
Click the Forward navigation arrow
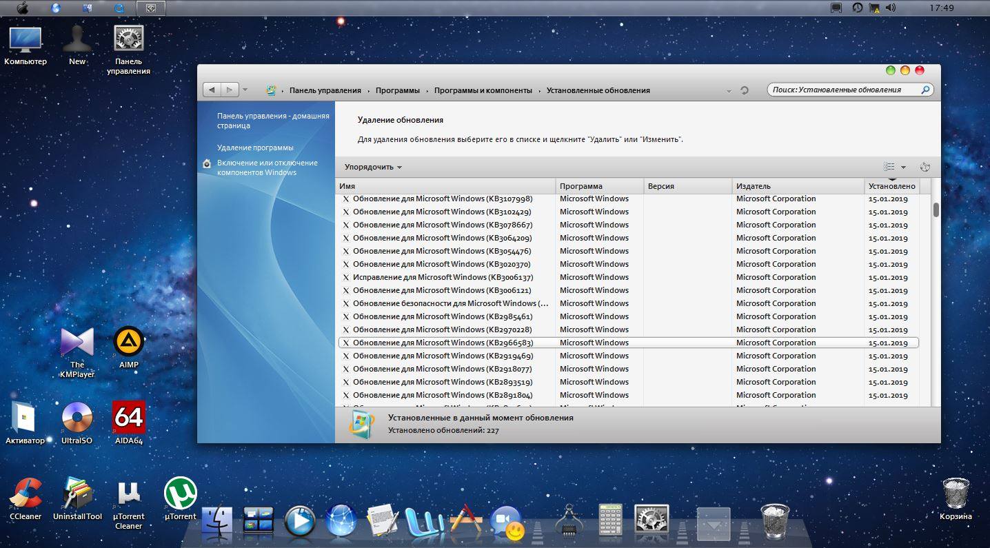tap(230, 90)
